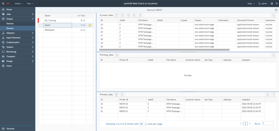Viewport: 279px width, 131px height.
Task: Click the Current Jobs horizontal scrollbar
Action: click(164, 50)
